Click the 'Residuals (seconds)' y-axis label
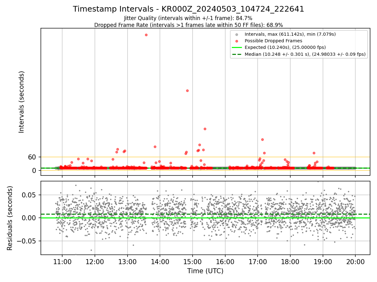 point(10,218)
